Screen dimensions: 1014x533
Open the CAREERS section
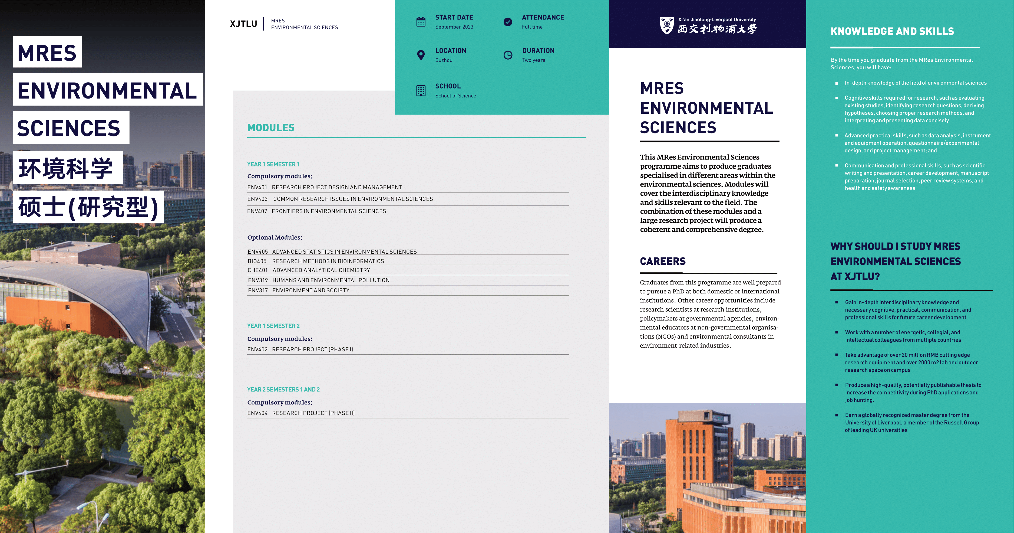[662, 261]
